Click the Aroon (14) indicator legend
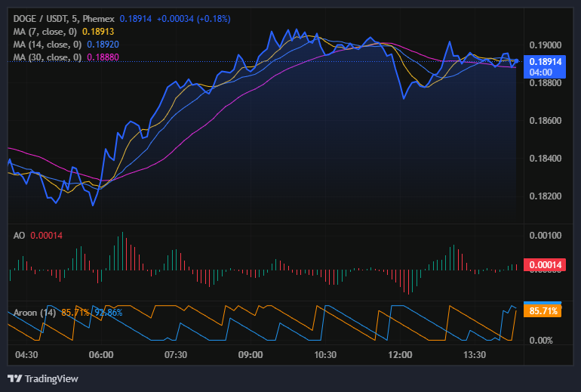 [x=35, y=312]
